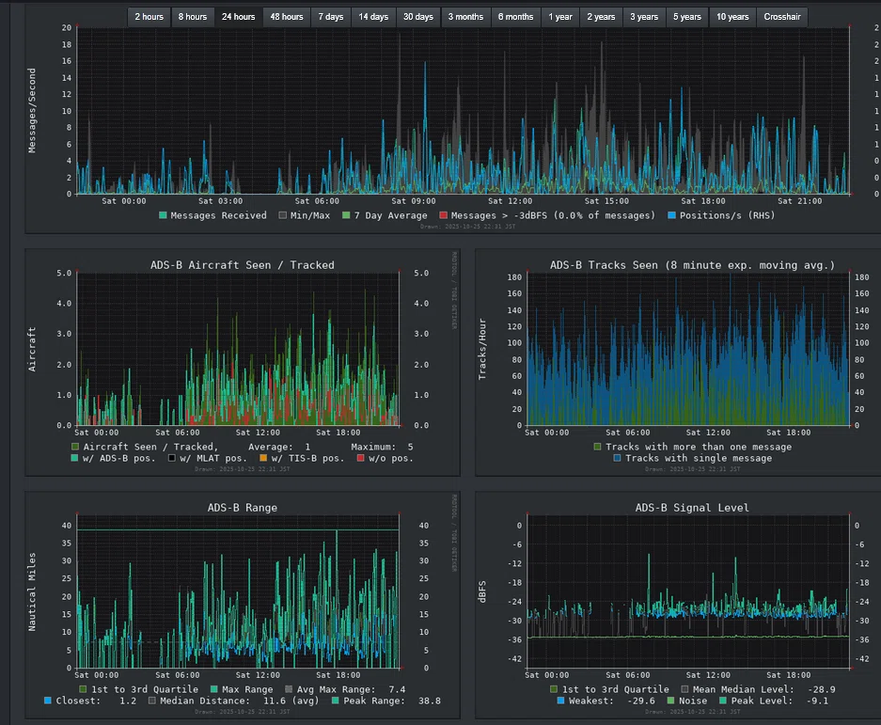Click Tracks with single message swatch

coord(617,458)
